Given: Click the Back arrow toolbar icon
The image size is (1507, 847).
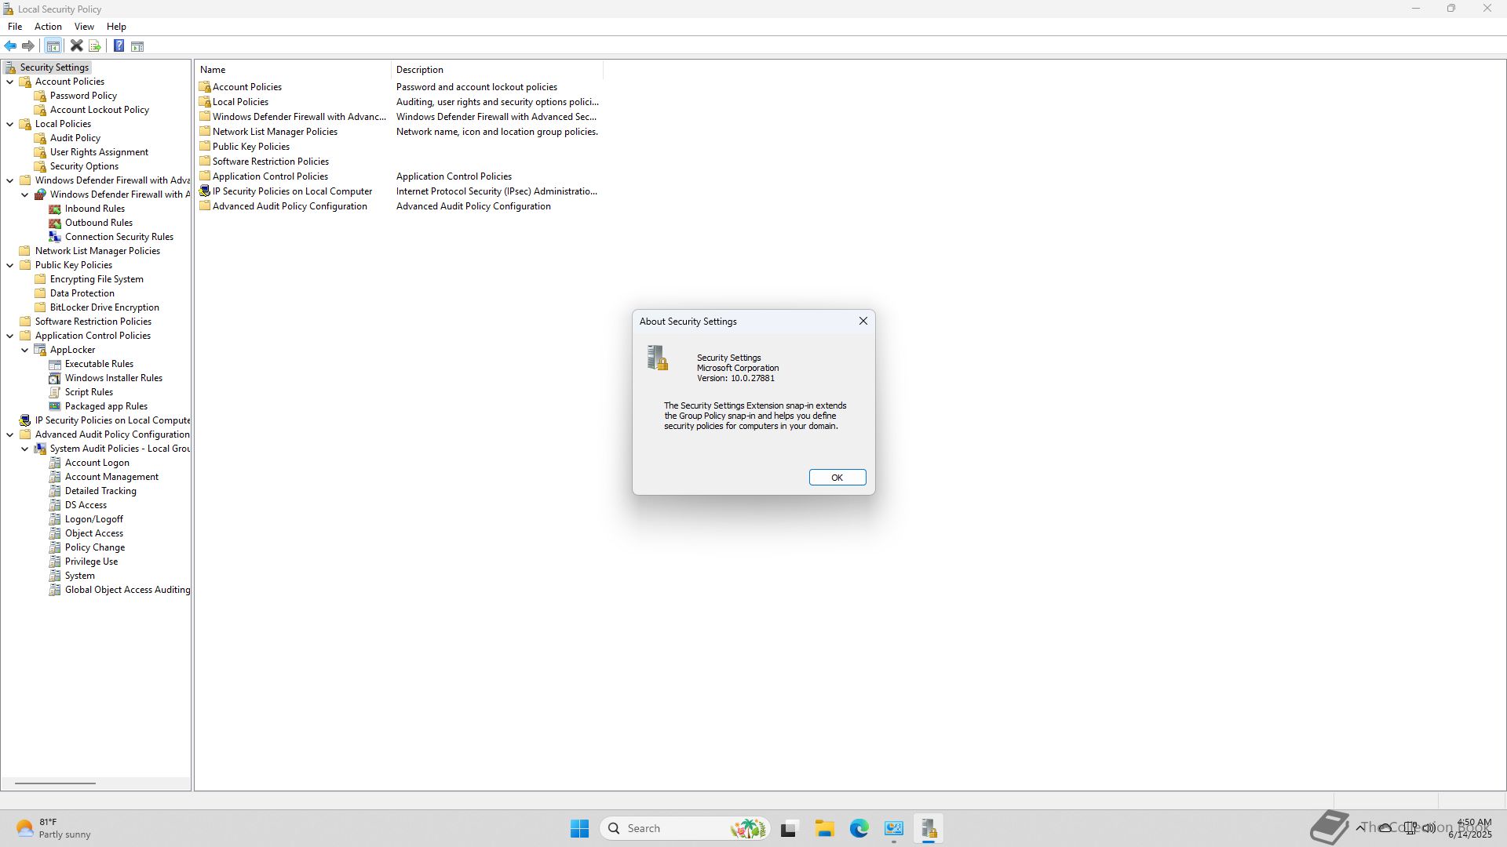Looking at the screenshot, I should (10, 46).
